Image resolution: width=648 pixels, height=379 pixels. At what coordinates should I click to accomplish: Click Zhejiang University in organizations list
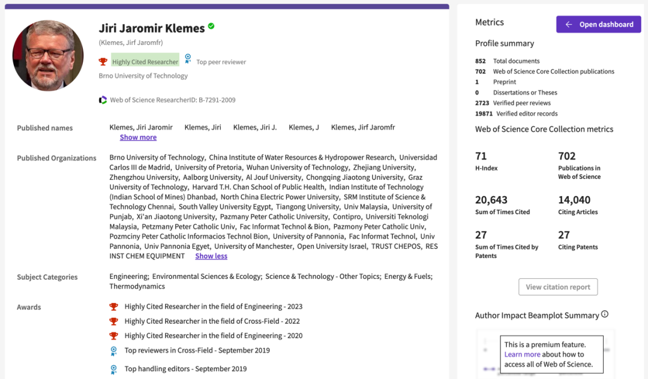click(x=383, y=167)
